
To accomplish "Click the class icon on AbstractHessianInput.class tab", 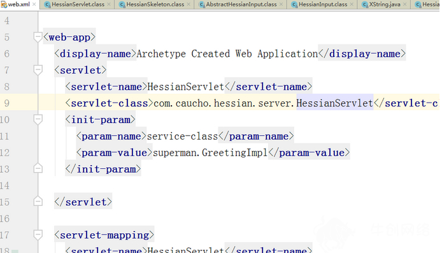I will (201, 4).
